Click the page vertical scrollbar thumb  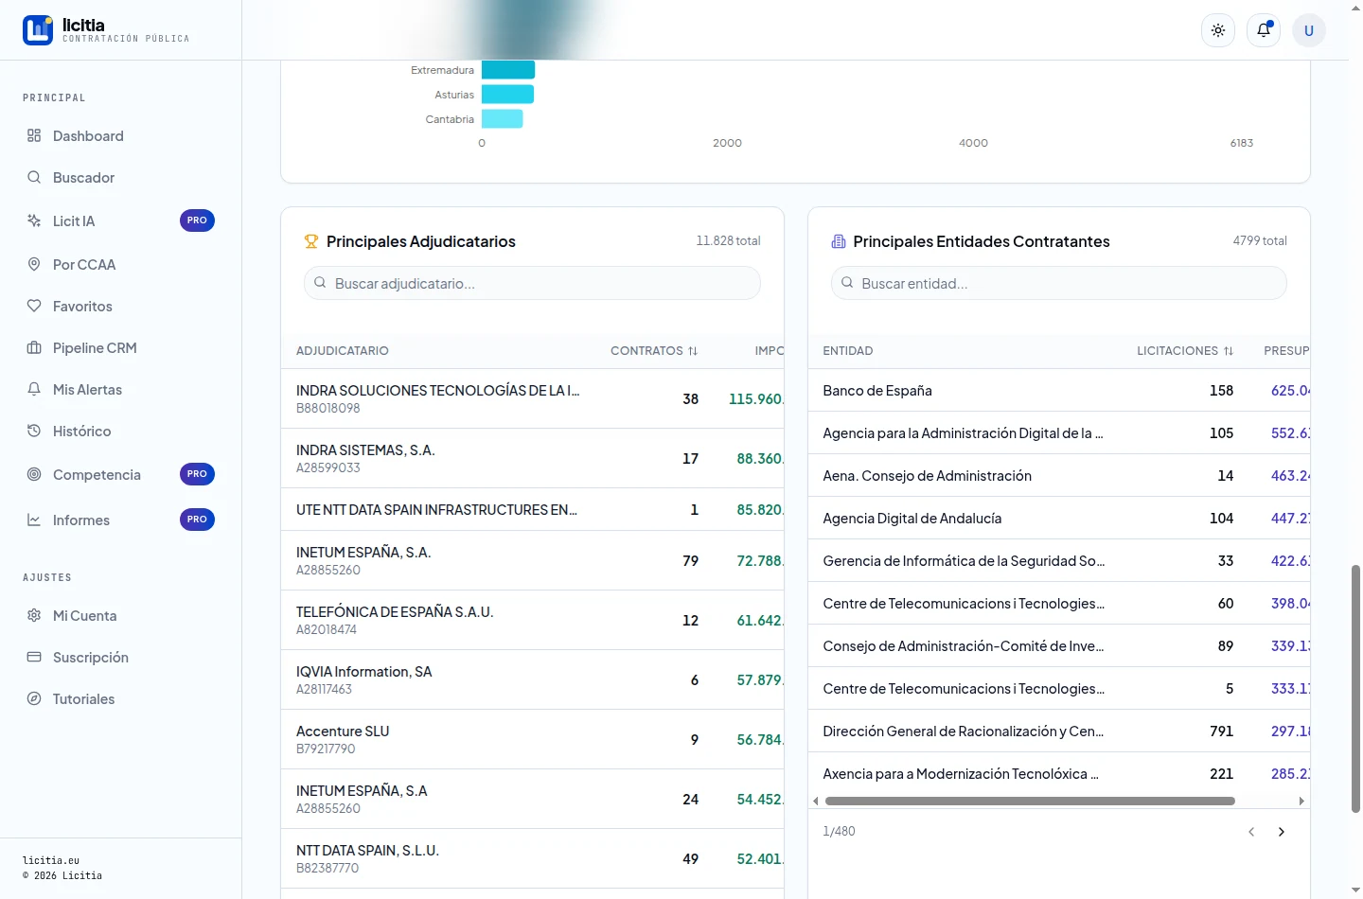1355,689
